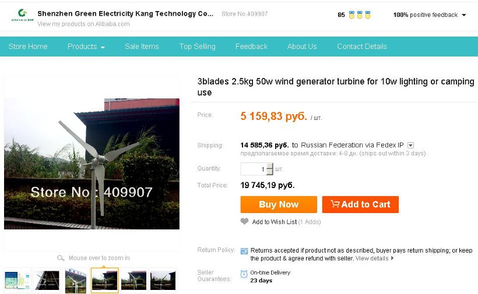Open the return policy View details link
The image size is (478, 294).
coord(373,258)
